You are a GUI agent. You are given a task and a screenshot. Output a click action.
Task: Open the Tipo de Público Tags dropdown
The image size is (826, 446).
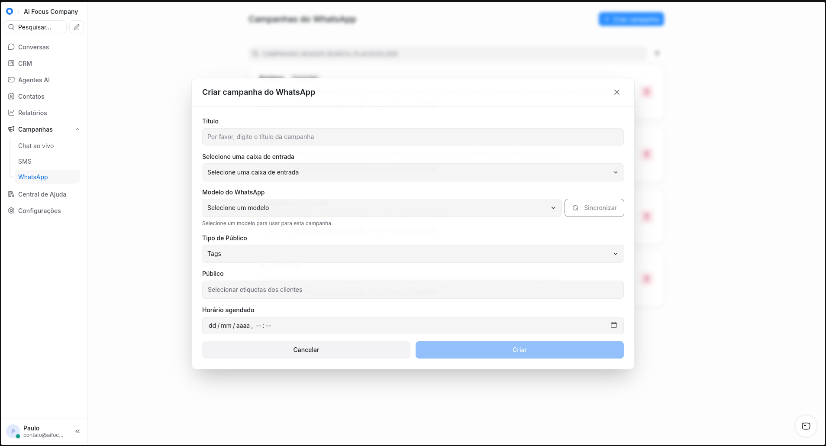(x=413, y=254)
